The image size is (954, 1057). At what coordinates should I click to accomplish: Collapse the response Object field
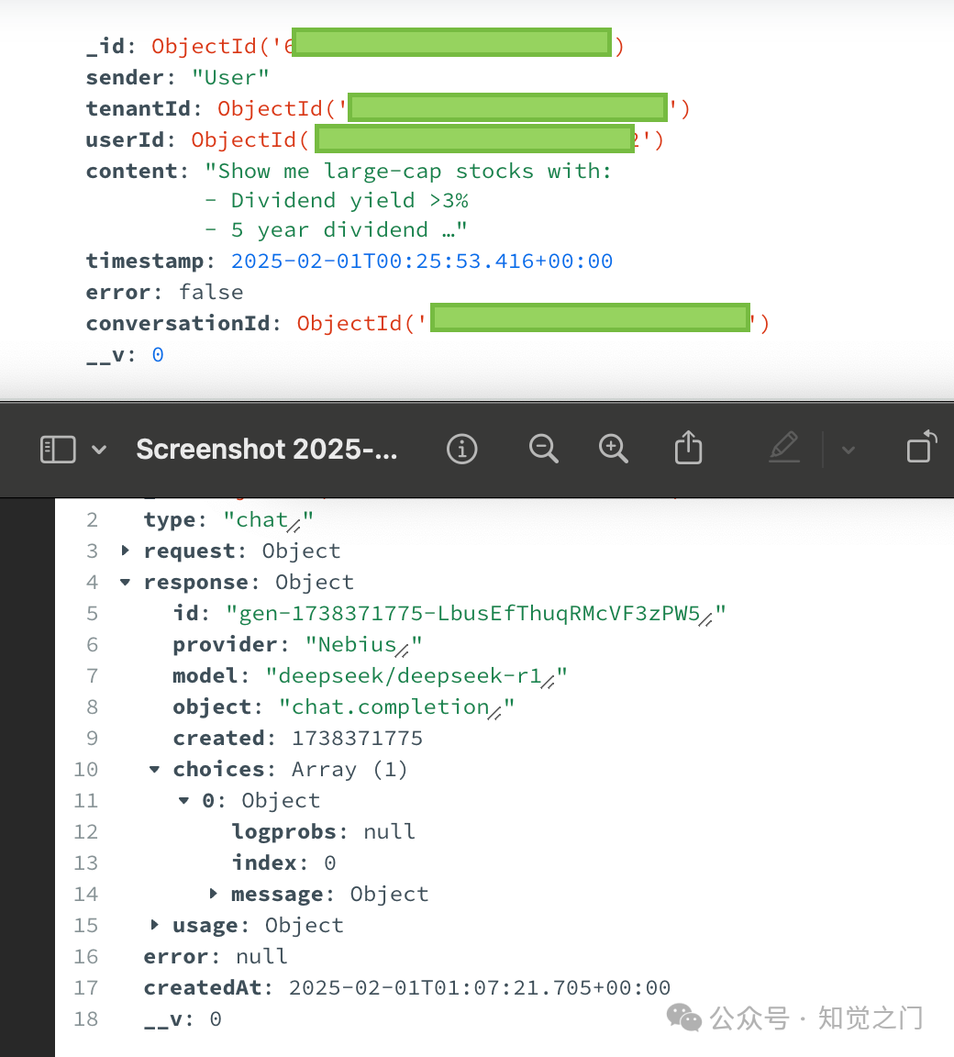[126, 582]
